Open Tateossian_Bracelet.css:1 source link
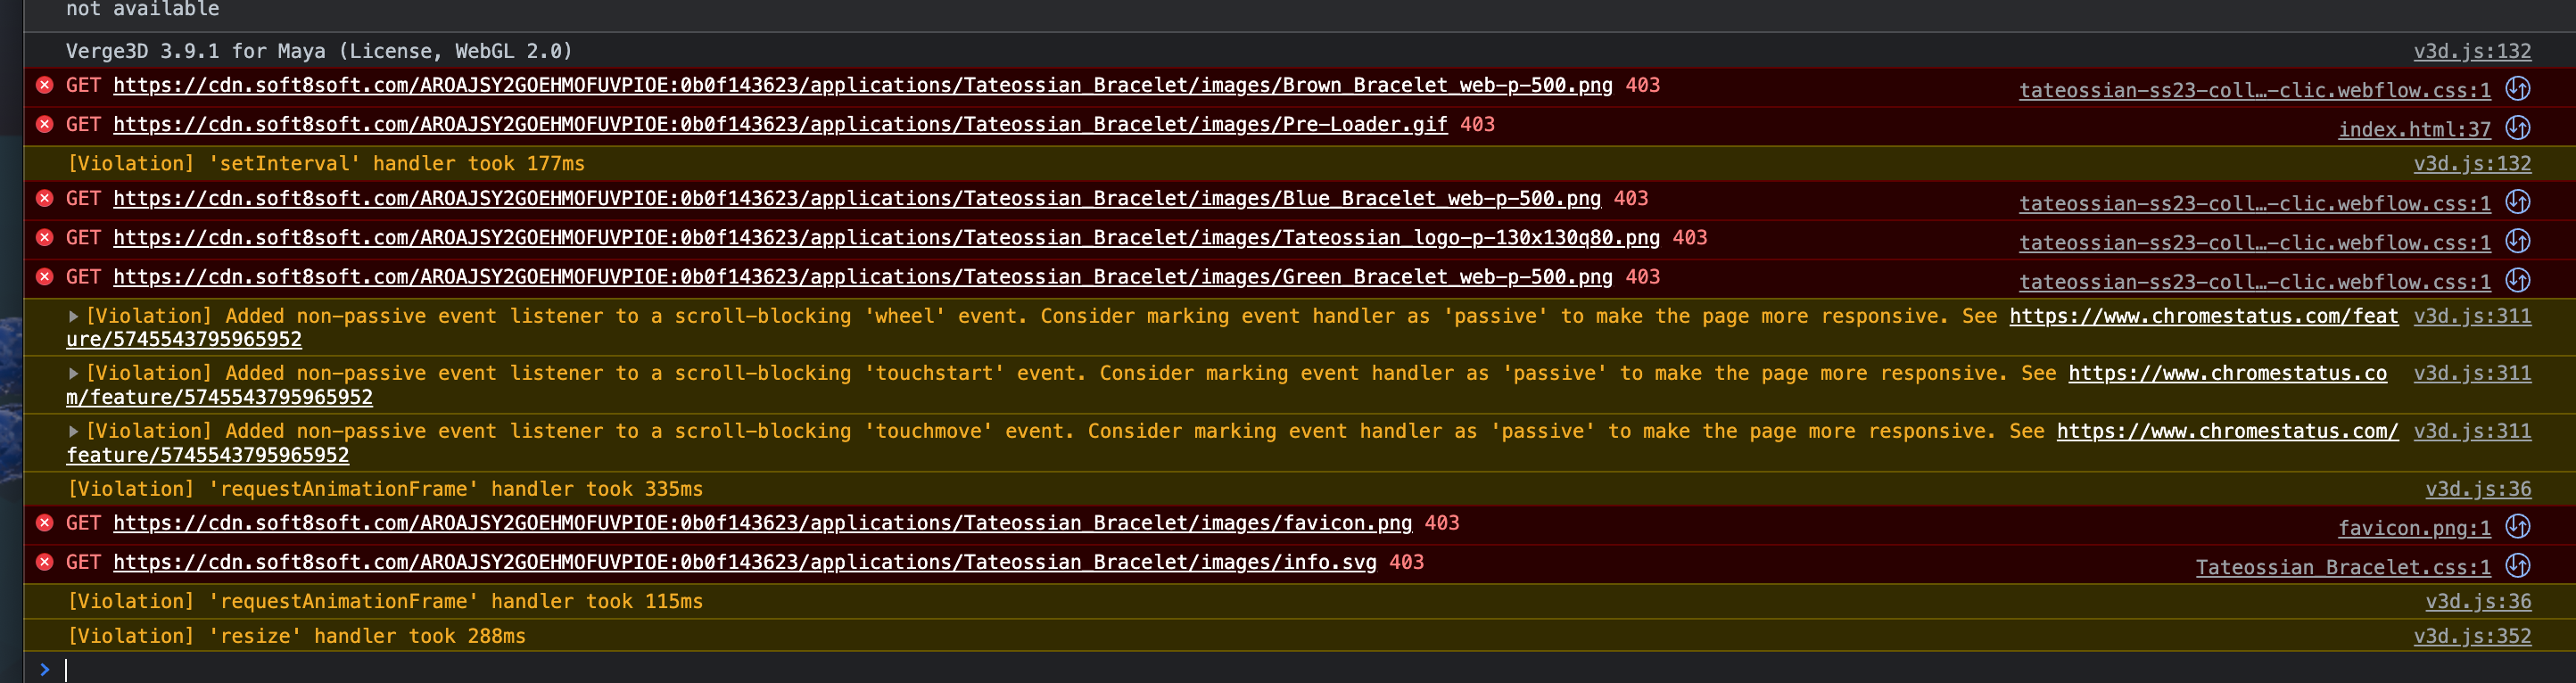Screen dimensions: 2576x683 2343,566
